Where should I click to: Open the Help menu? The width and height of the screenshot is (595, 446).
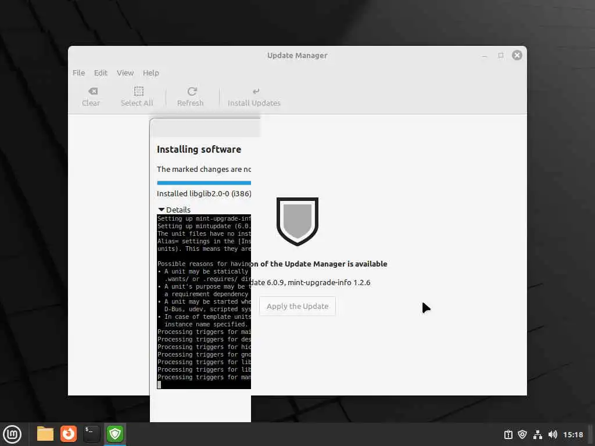(150, 73)
